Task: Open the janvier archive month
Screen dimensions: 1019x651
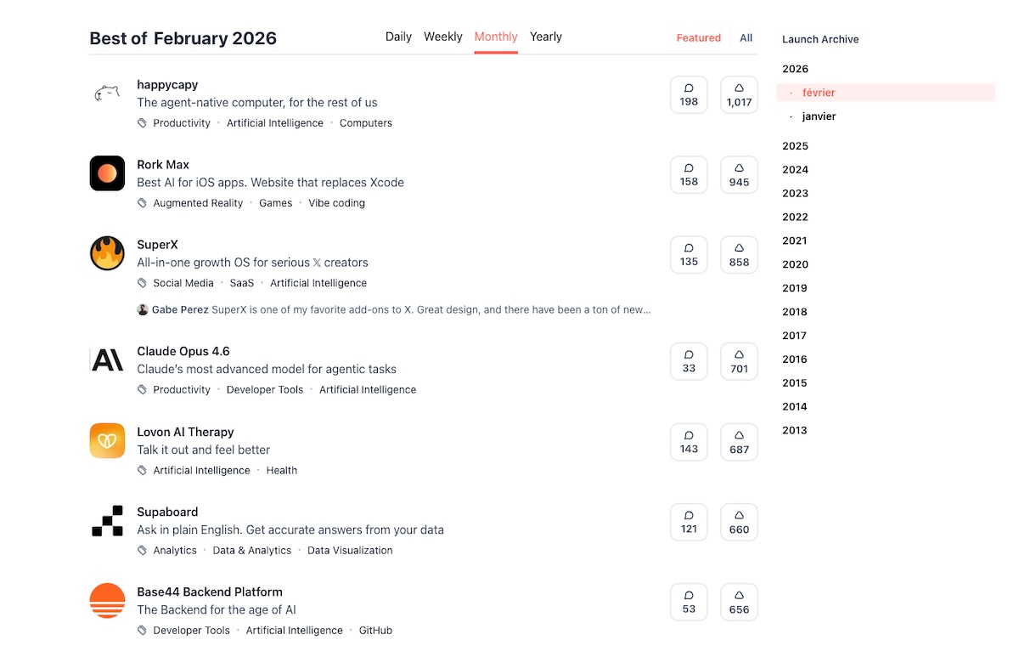Action: pyautogui.click(x=819, y=116)
